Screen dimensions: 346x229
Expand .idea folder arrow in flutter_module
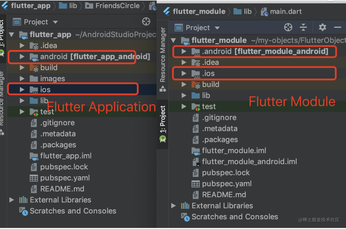coord(184,62)
